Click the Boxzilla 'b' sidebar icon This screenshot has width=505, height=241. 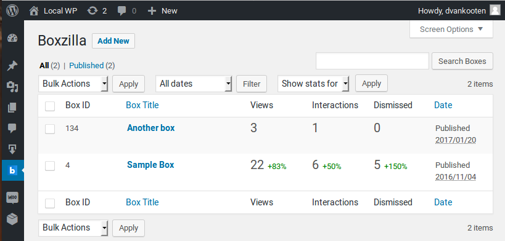click(12, 170)
